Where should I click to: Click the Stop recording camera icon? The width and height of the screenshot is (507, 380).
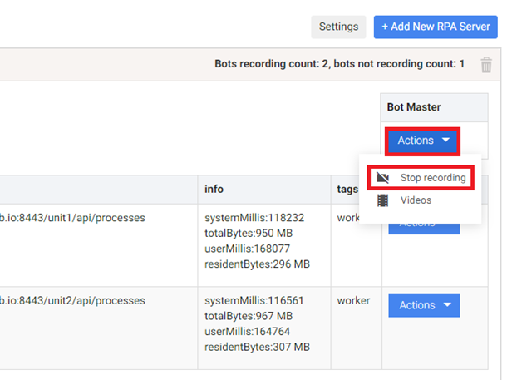383,178
